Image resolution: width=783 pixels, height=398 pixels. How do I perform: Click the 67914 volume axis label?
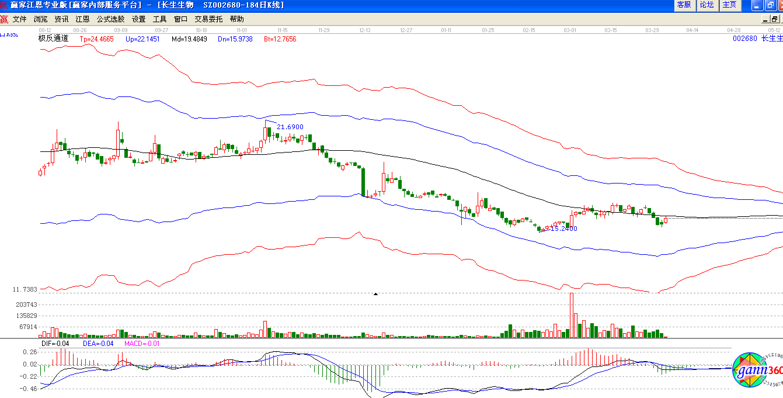(29, 327)
